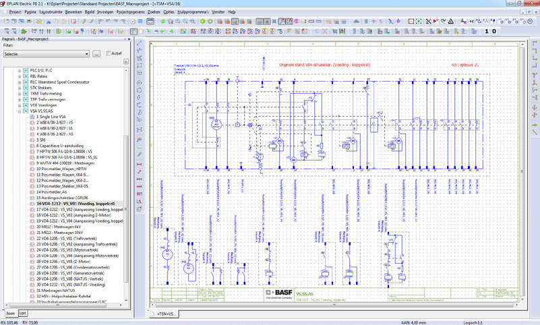Expand the PLC I/O, PLC tree node
Viewport: 540px width, 325px height.
pyautogui.click(x=20, y=70)
